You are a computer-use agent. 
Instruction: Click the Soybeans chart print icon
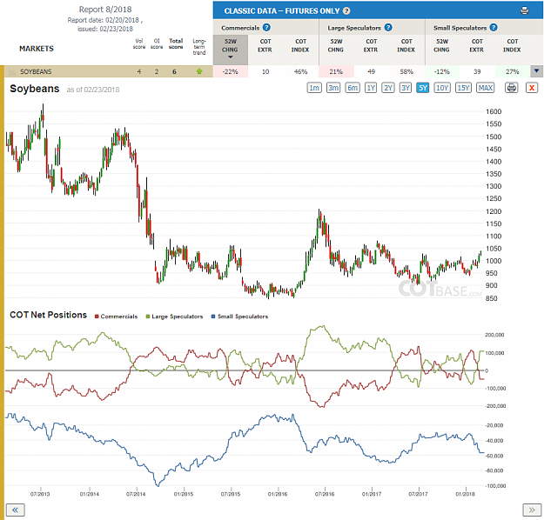coord(512,88)
